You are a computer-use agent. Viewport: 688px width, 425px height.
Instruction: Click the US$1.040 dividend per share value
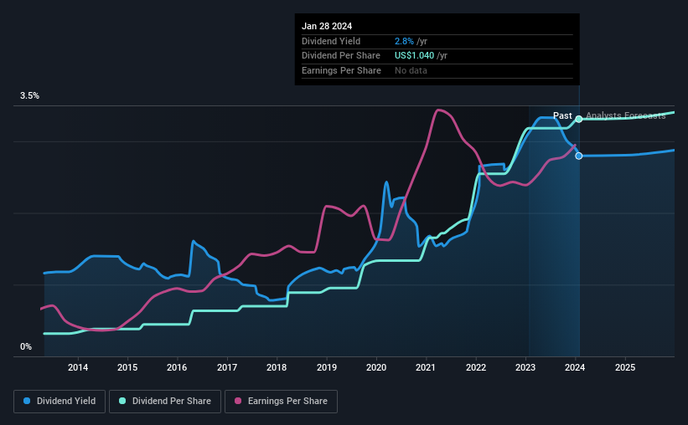(x=414, y=56)
